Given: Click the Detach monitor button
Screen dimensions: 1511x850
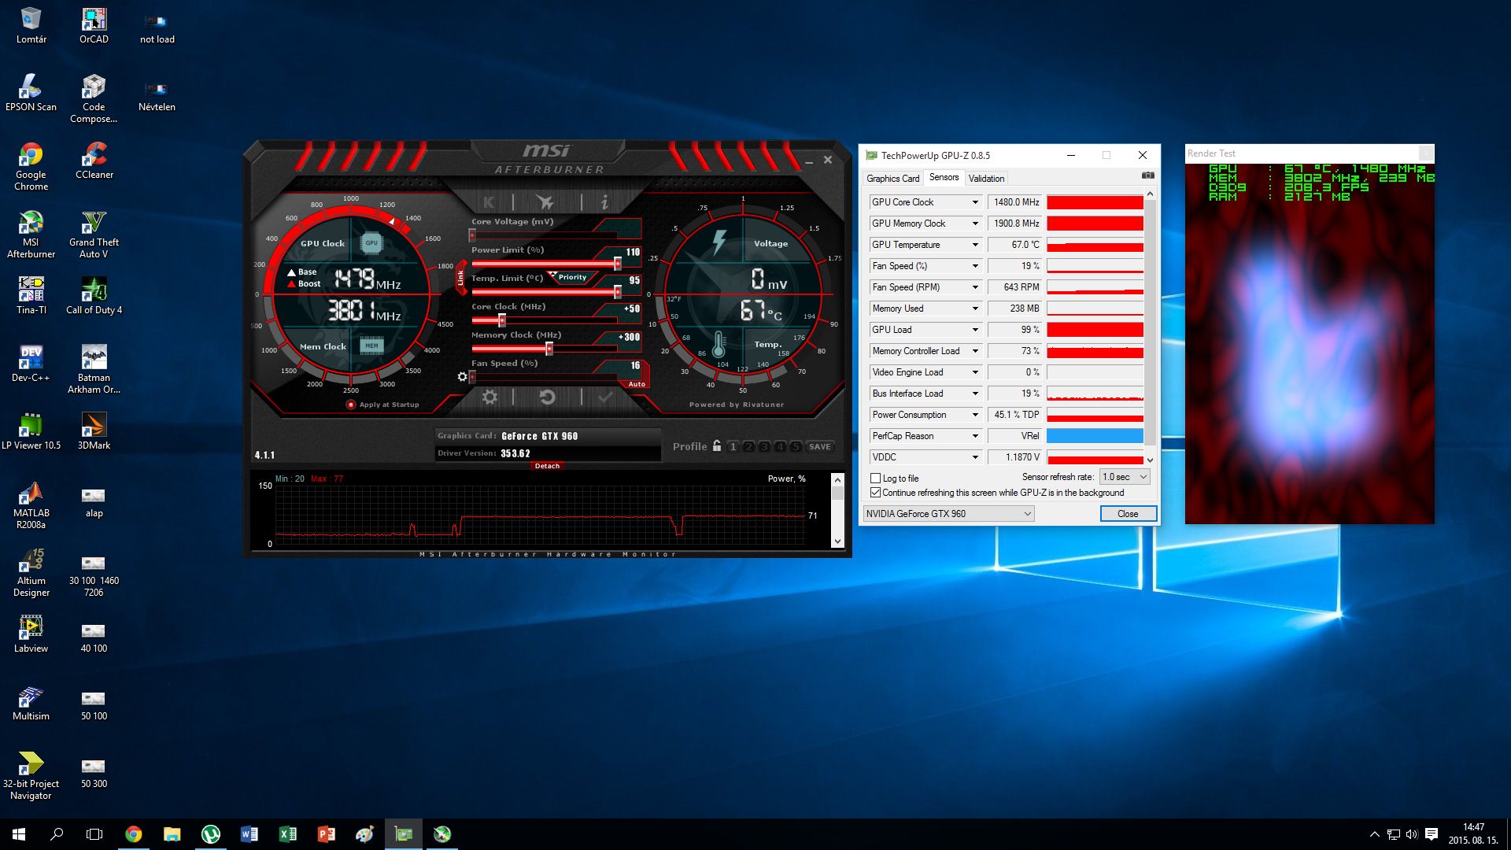Looking at the screenshot, I should point(547,466).
